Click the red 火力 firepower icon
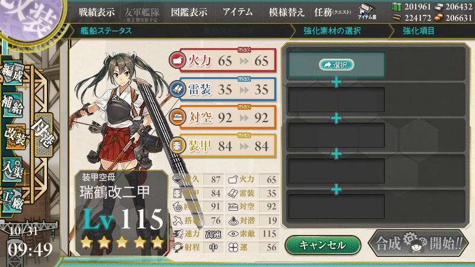Image resolution: width=475 pixels, height=267 pixels. 177,60
